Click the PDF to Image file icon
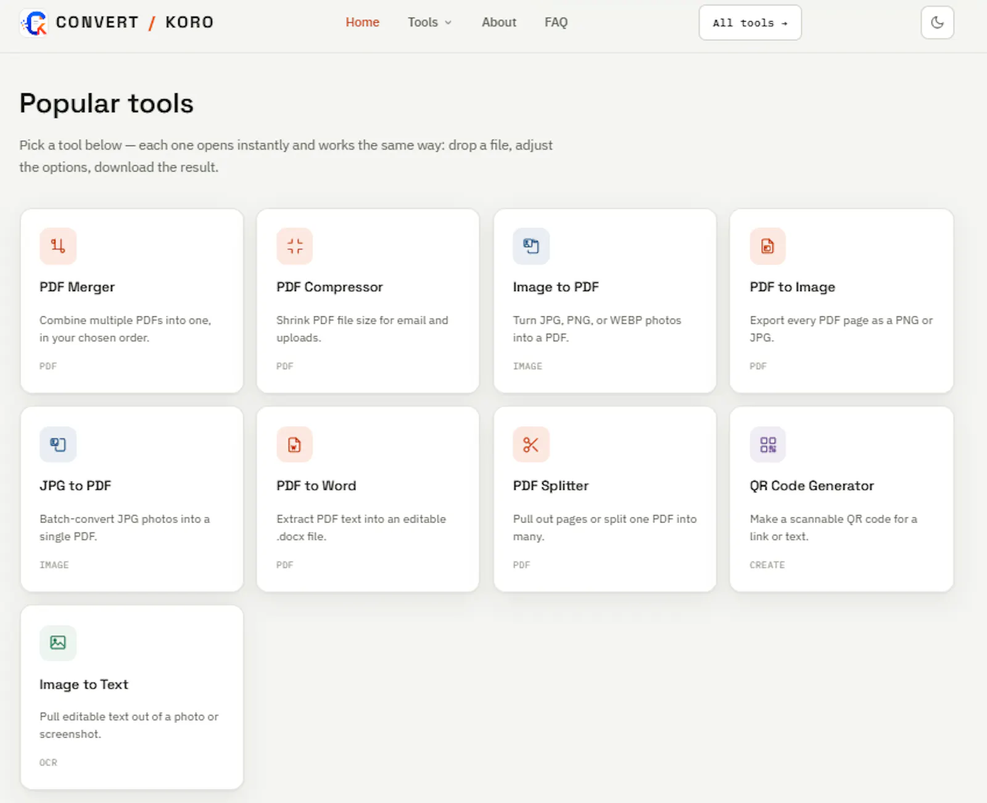Screen dimensions: 987x803 [767, 246]
